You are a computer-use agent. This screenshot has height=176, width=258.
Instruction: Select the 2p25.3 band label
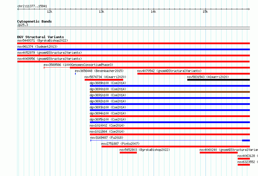(23, 25)
